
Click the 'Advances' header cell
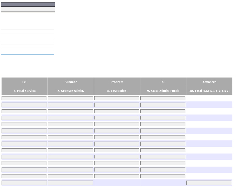point(209,82)
